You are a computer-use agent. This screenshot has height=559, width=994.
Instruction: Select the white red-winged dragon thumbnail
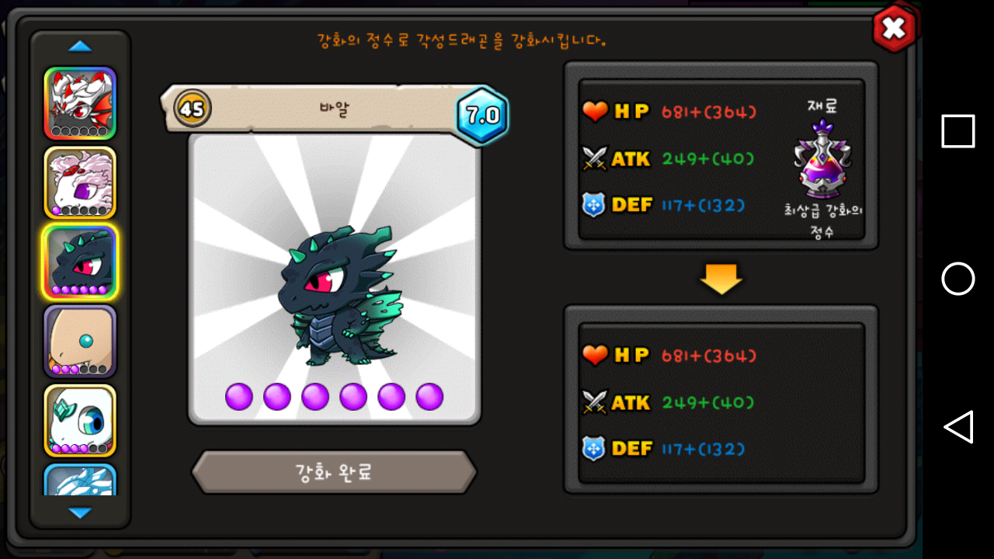(x=80, y=103)
